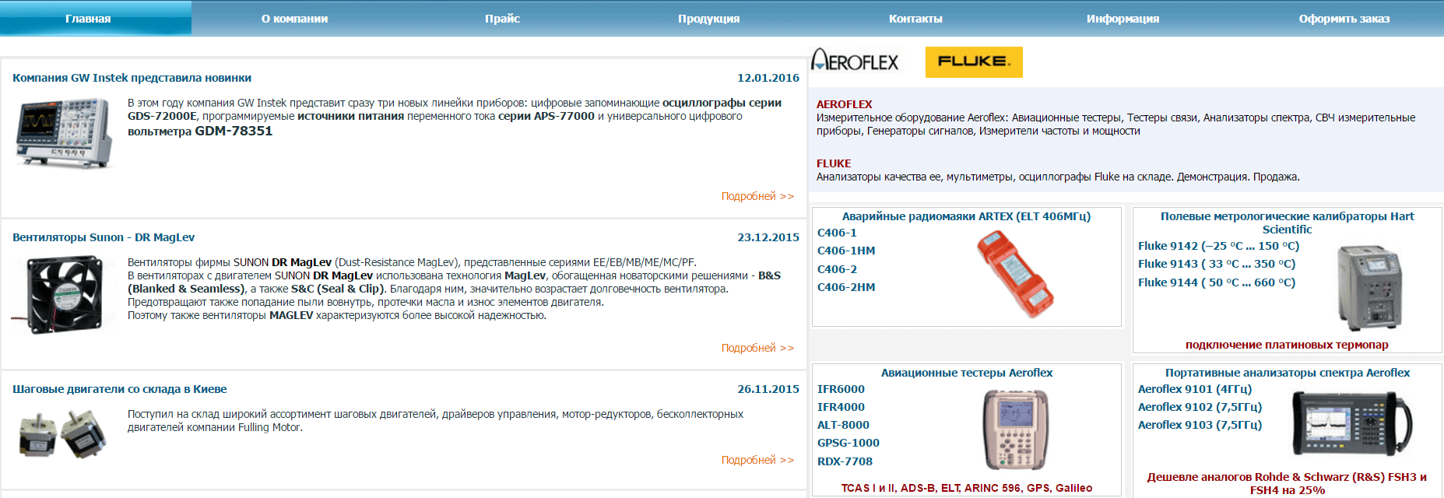
Task: Click the Hart Scientific calibrator image
Action: (1370, 288)
